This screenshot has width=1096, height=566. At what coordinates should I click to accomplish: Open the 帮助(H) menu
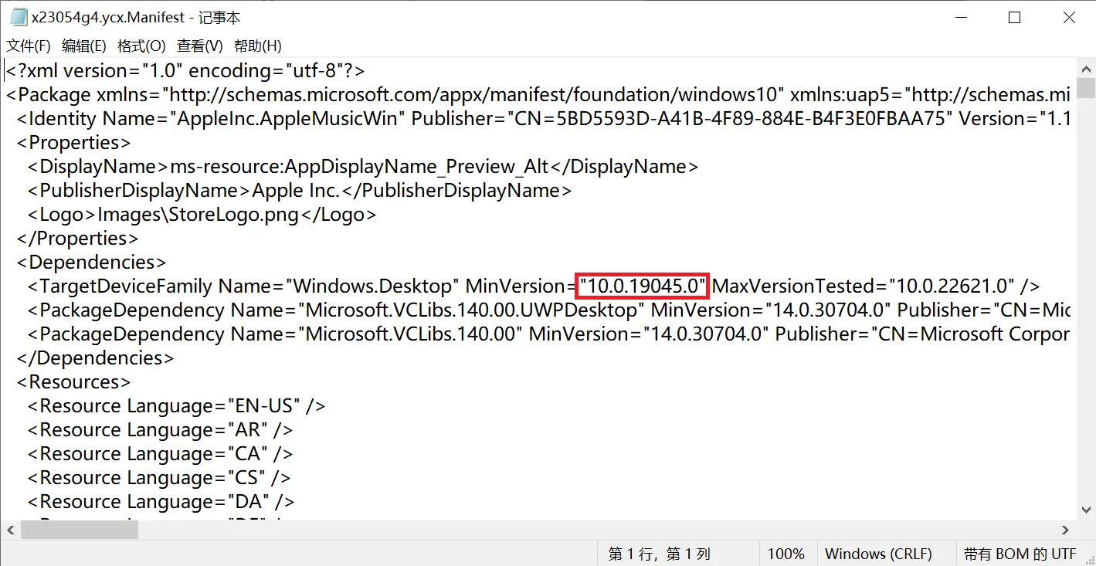click(257, 46)
